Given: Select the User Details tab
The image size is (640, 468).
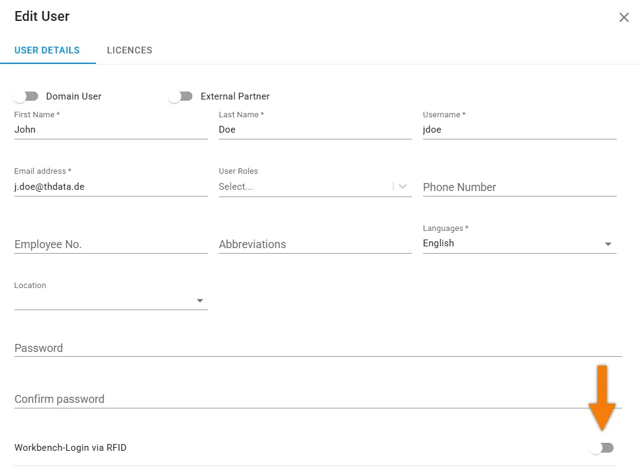Looking at the screenshot, I should pyautogui.click(x=47, y=50).
